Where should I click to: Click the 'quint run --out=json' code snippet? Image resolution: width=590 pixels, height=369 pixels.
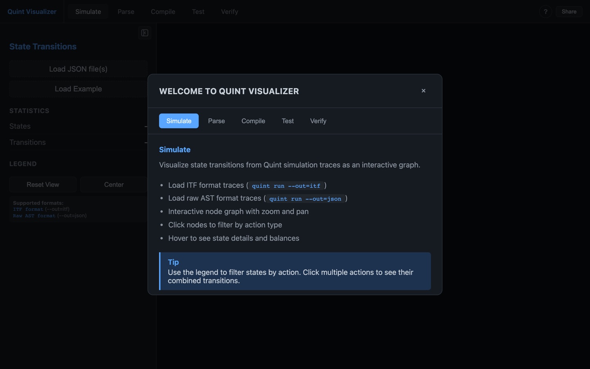pyautogui.click(x=305, y=198)
